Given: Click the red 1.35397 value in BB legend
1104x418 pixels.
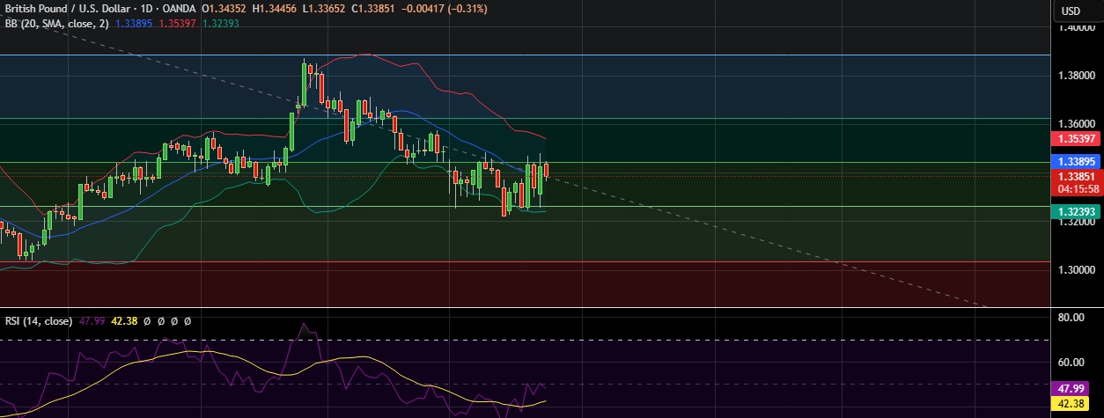Looking at the screenshot, I should pyautogui.click(x=177, y=24).
